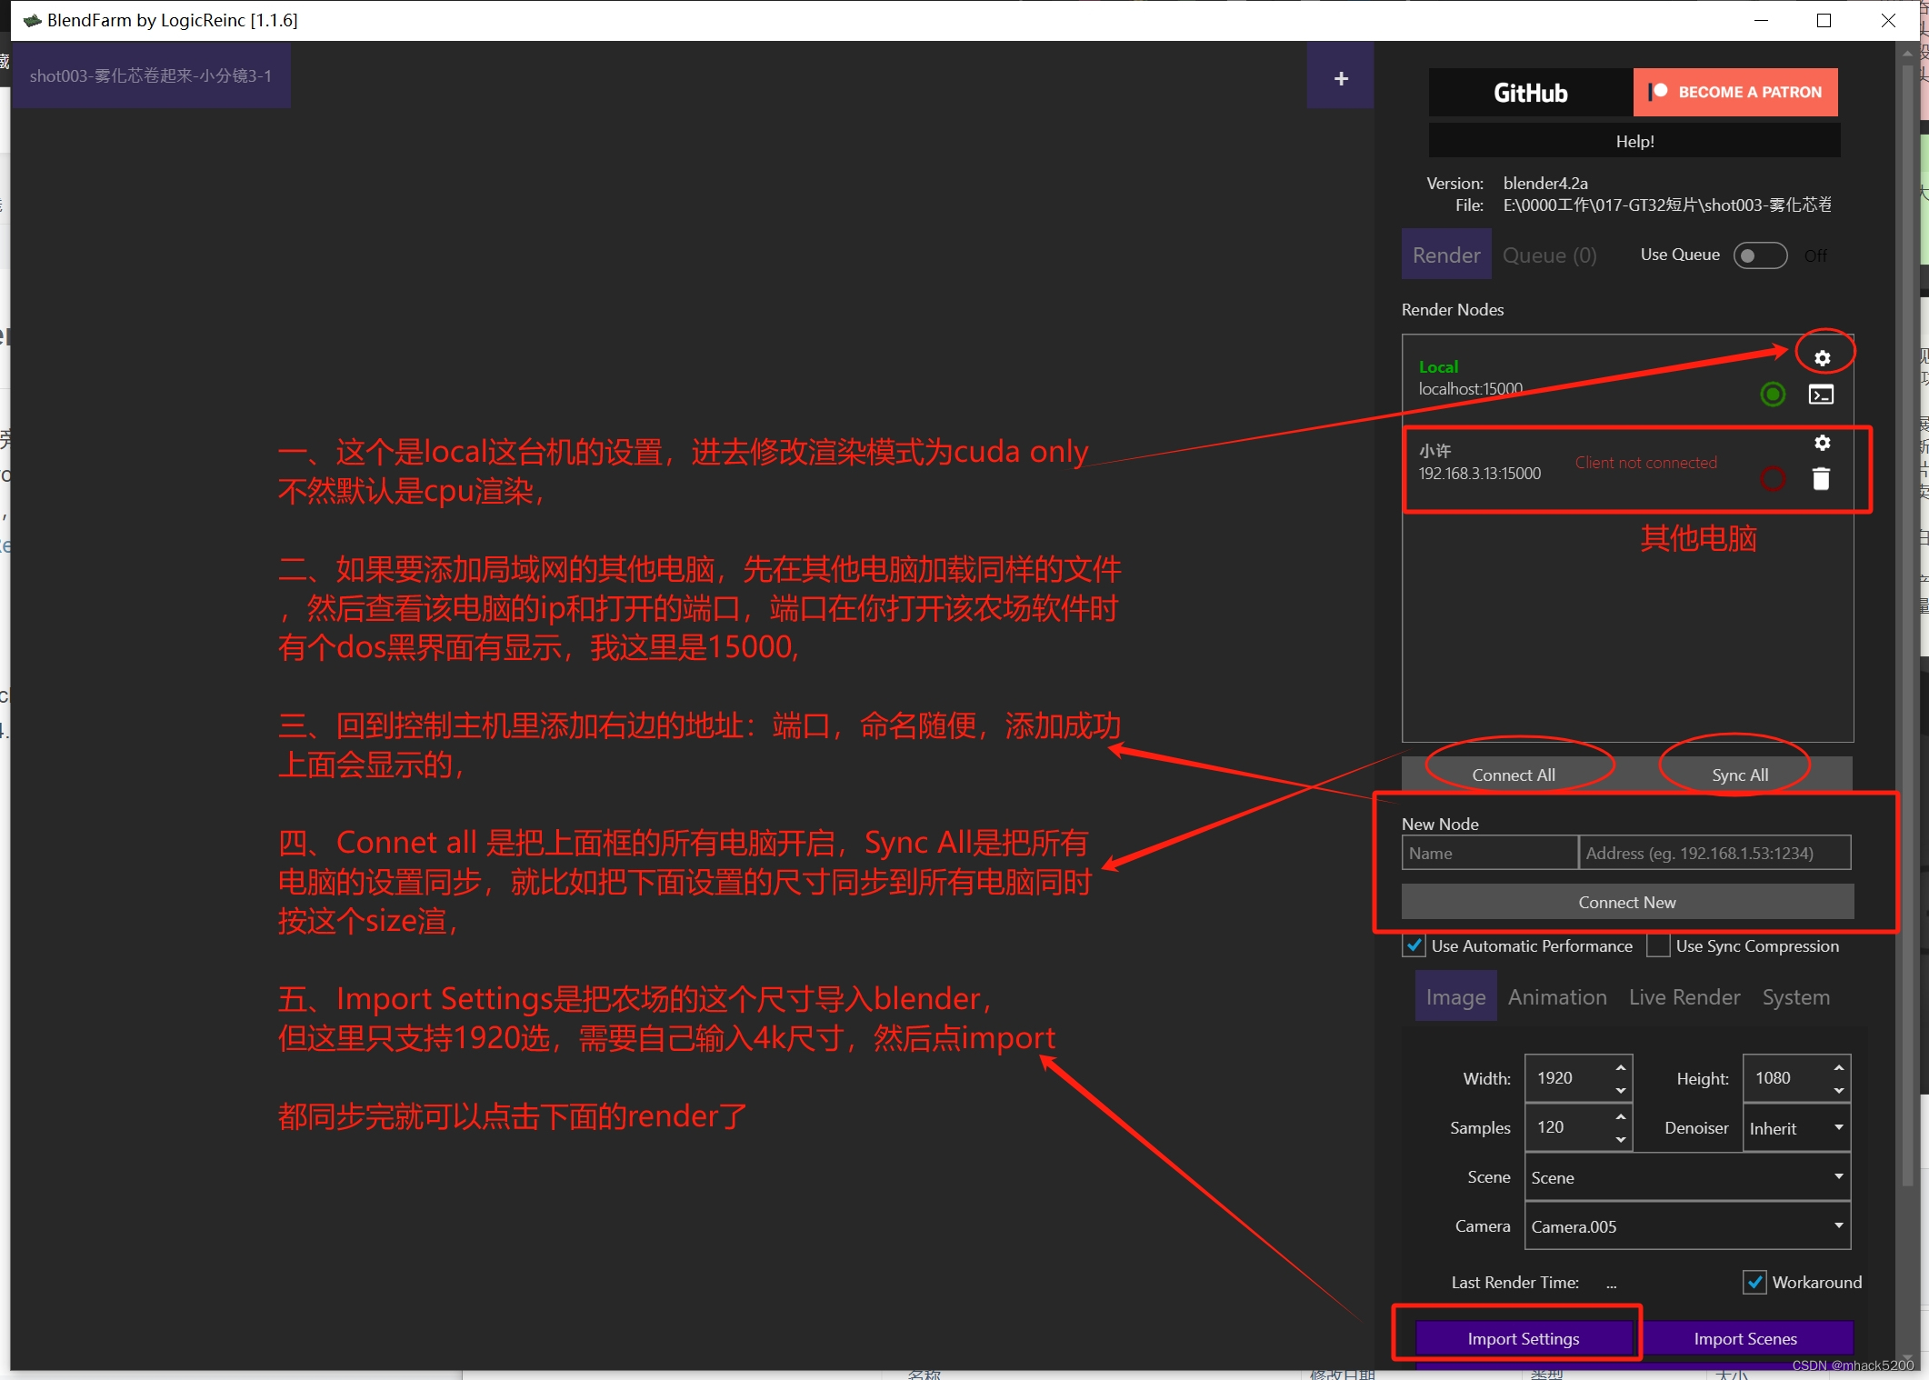The width and height of the screenshot is (1929, 1380).
Task: Switch to the Animation tab
Action: [x=1556, y=996]
